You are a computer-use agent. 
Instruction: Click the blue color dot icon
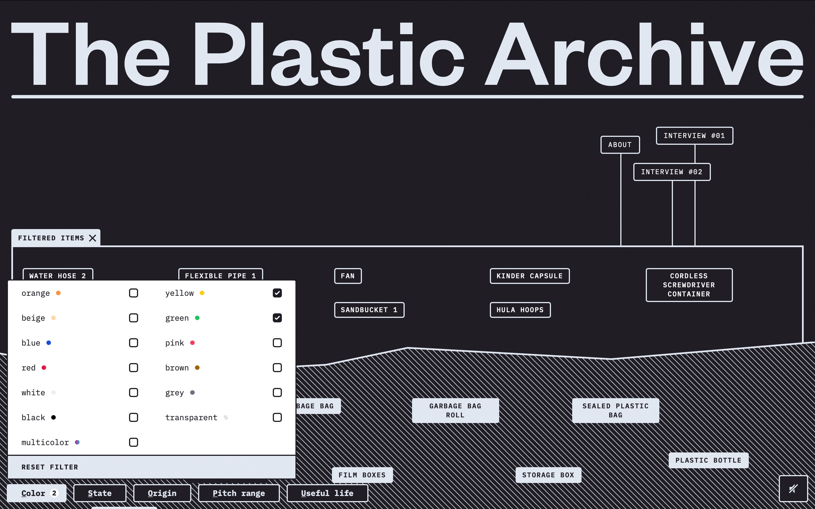pos(49,343)
